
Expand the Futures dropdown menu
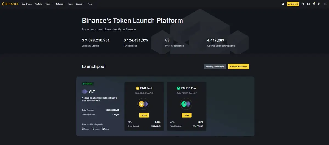(60, 4)
